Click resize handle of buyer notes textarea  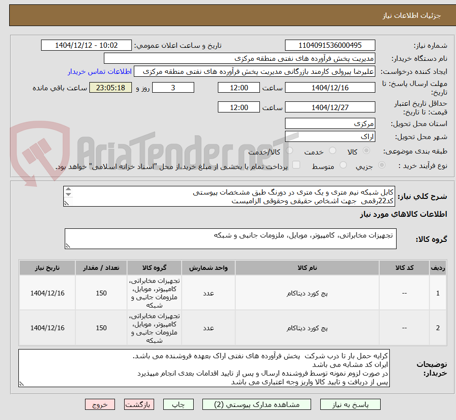pyautogui.click(x=21, y=384)
